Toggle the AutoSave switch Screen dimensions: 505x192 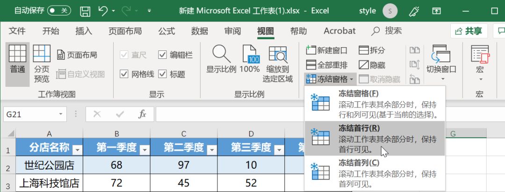[x=59, y=11]
